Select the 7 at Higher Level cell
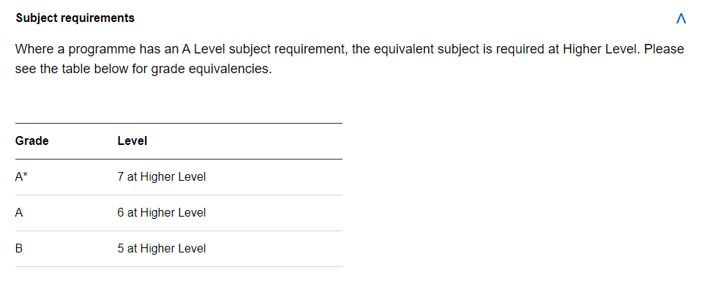The height and width of the screenshot is (281, 704). (162, 177)
